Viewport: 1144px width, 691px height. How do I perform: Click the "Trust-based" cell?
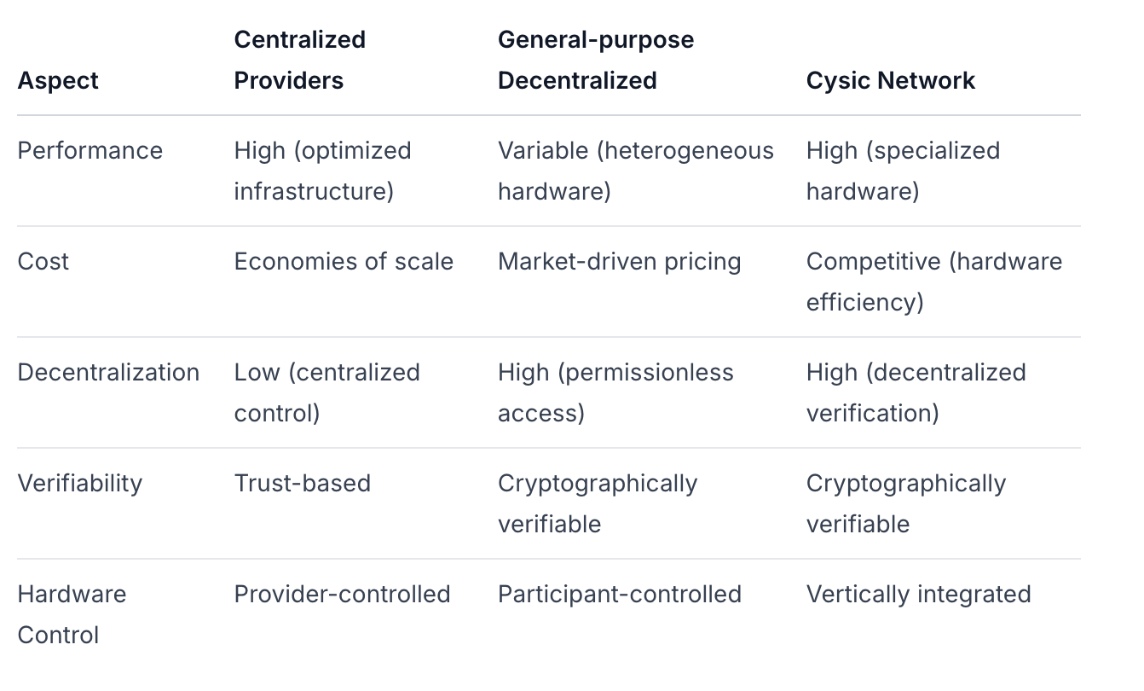[302, 484]
